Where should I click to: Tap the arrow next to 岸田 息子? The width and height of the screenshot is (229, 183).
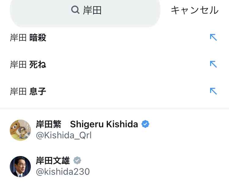point(213,91)
